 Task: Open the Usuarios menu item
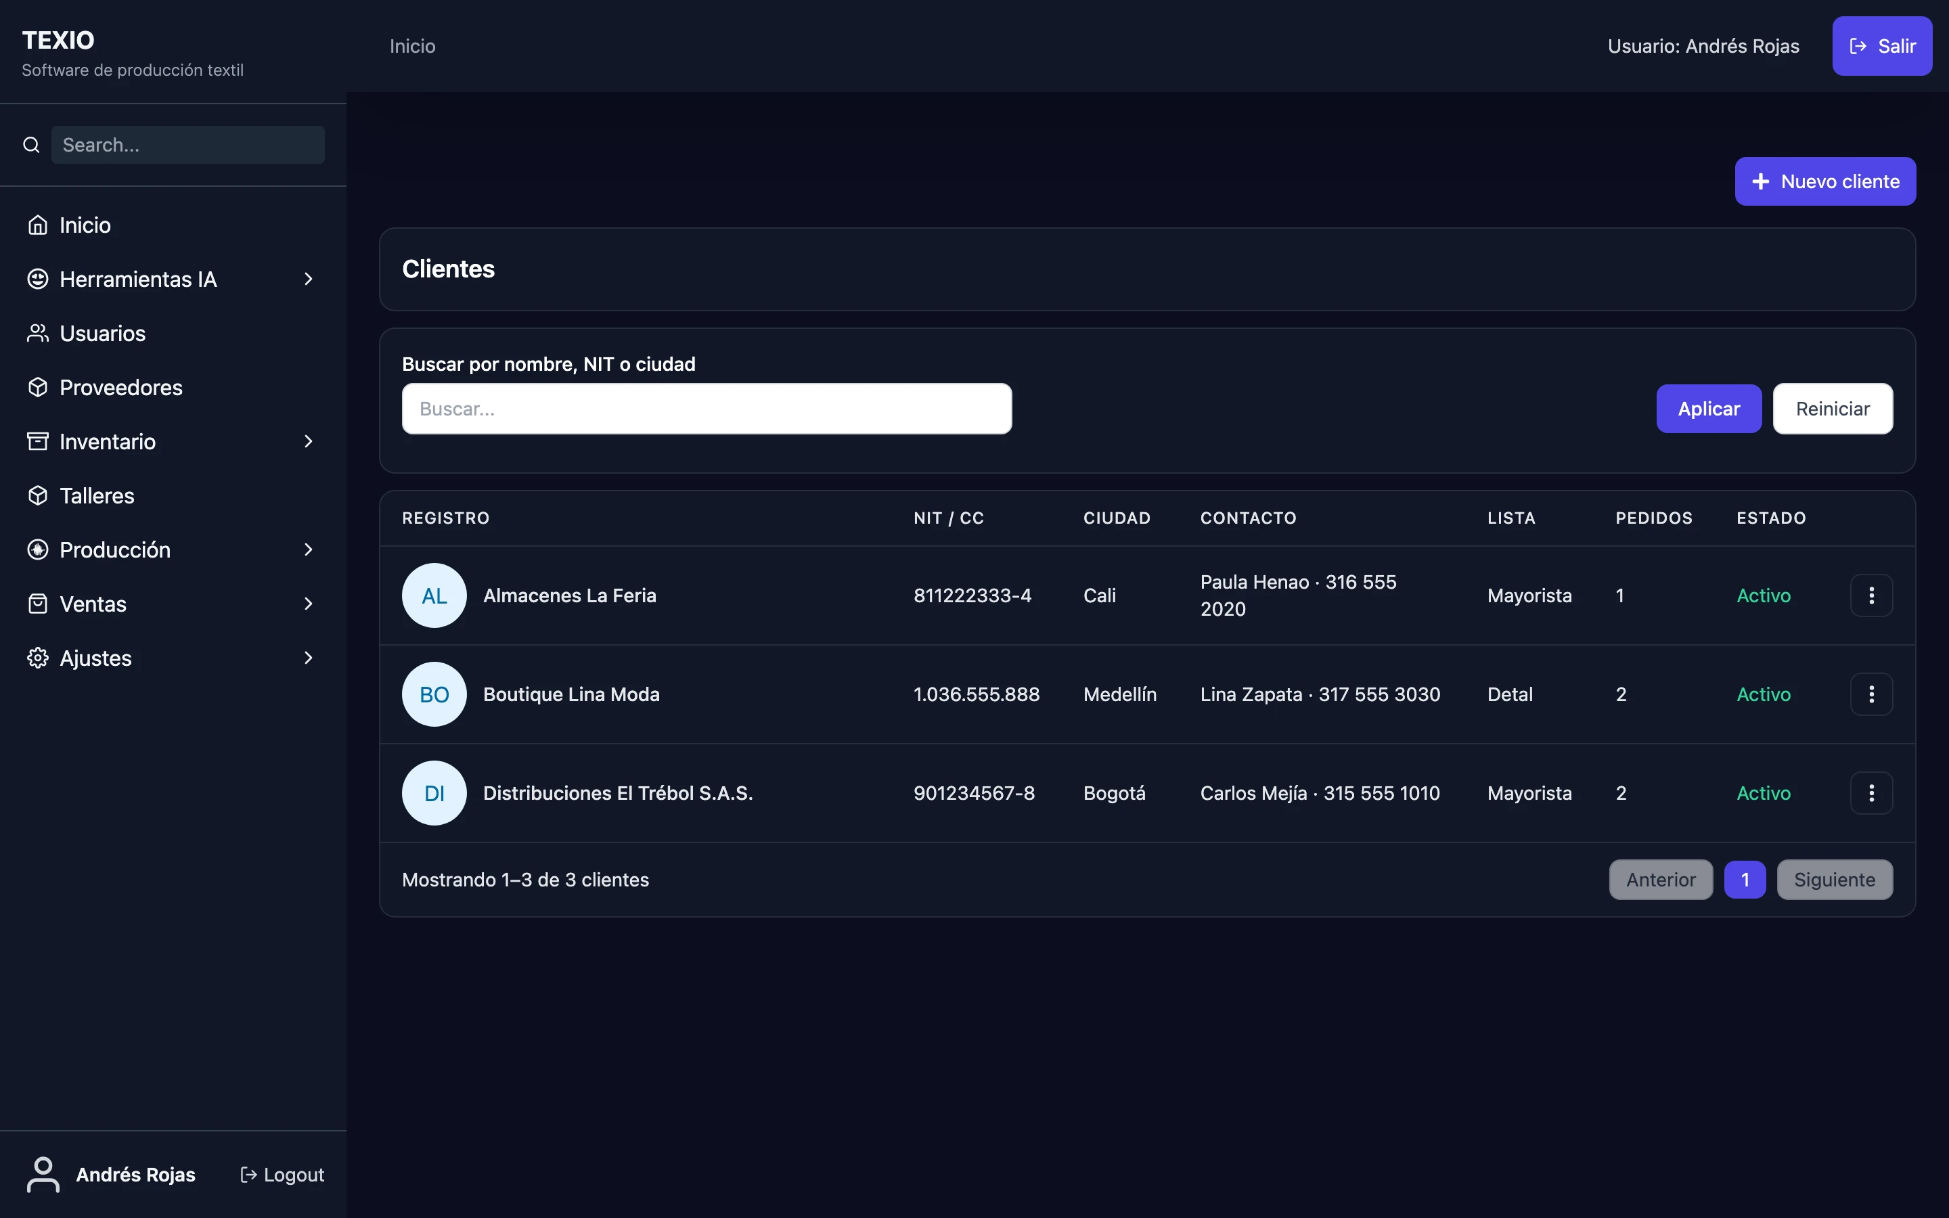click(x=173, y=333)
